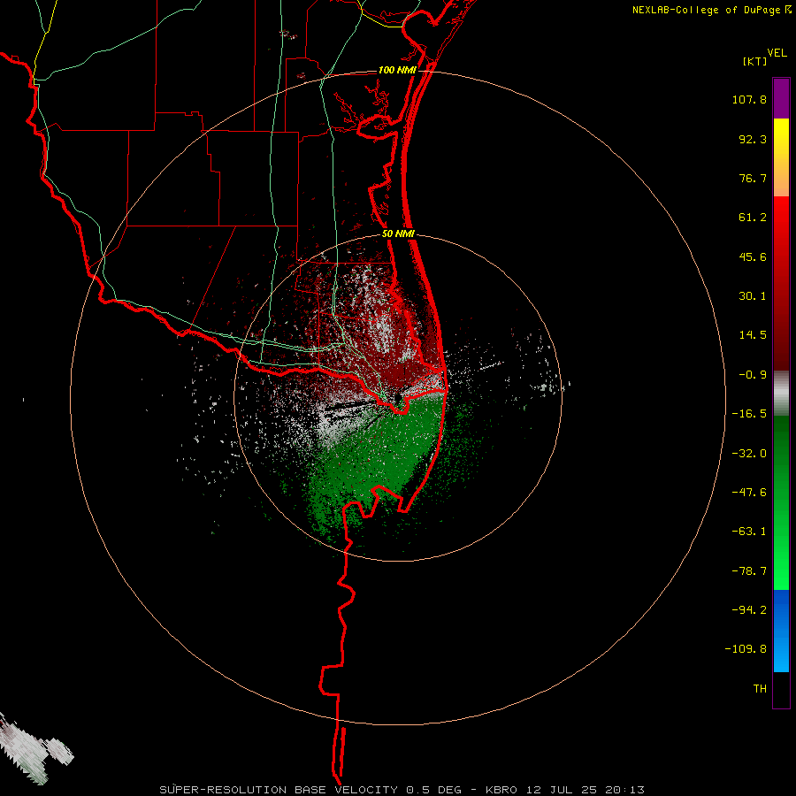The image size is (796, 796).
Task: Click the bright red segment of the color bar
Action: tap(781, 283)
